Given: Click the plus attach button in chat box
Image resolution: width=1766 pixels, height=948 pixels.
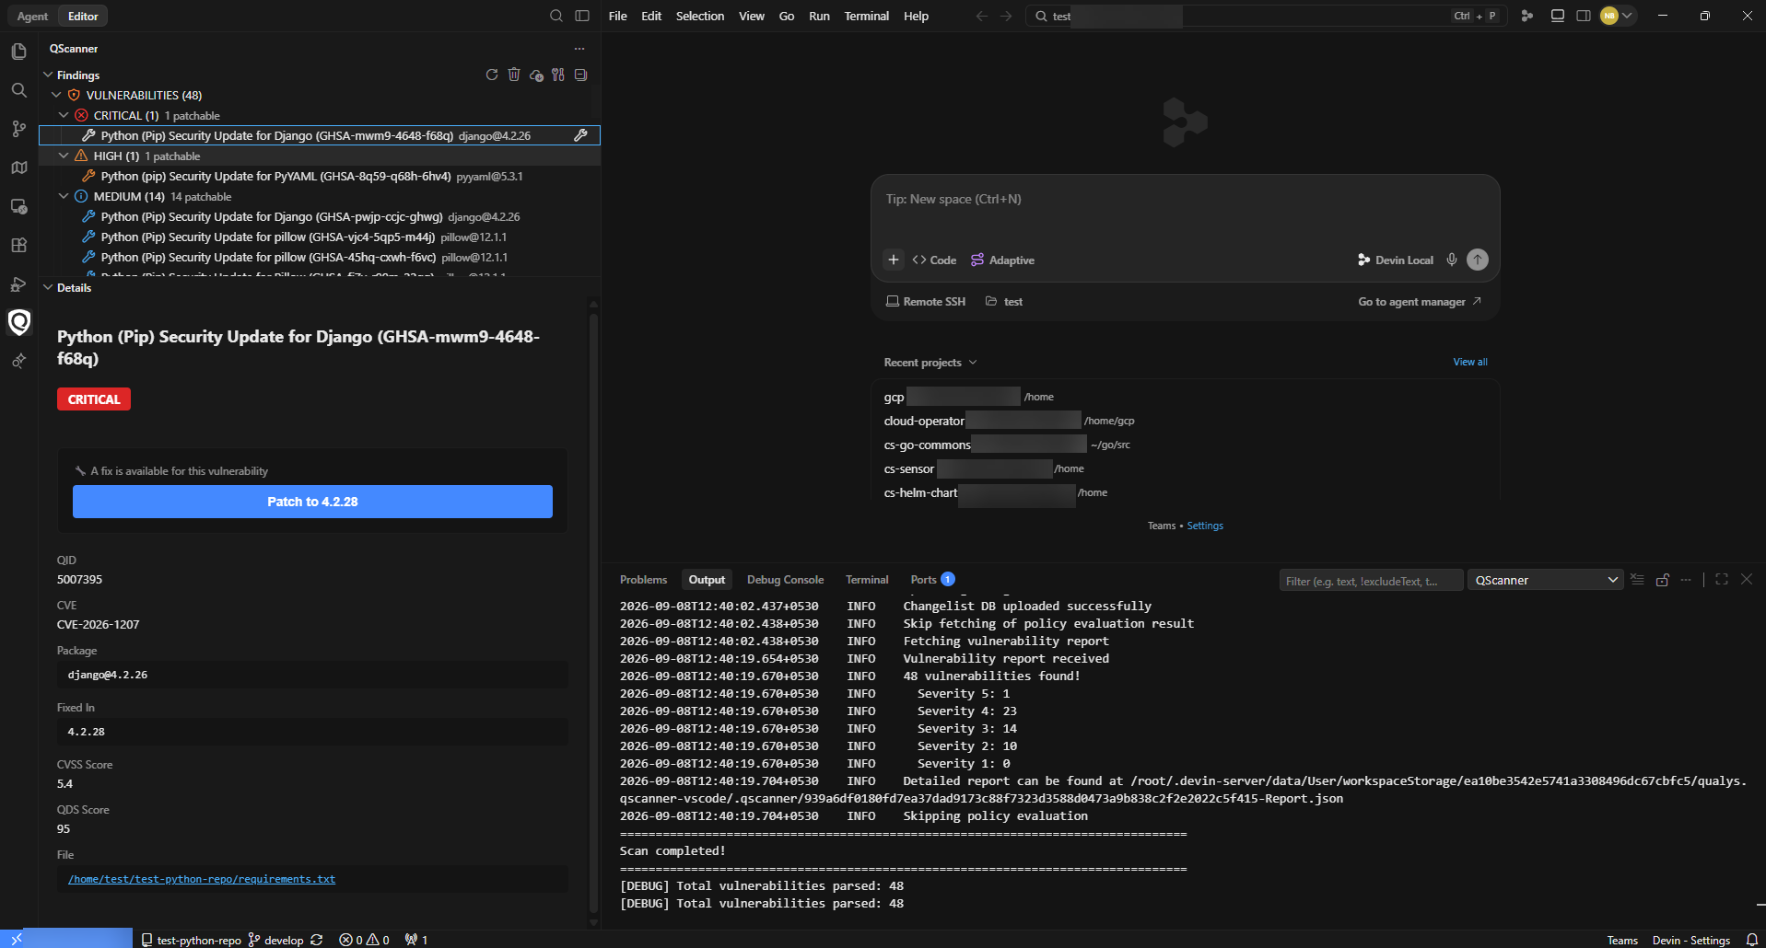Looking at the screenshot, I should coord(894,260).
